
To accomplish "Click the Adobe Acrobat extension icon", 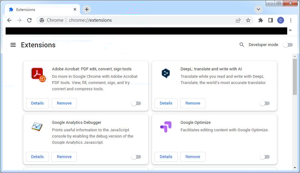I will click(x=38, y=75).
